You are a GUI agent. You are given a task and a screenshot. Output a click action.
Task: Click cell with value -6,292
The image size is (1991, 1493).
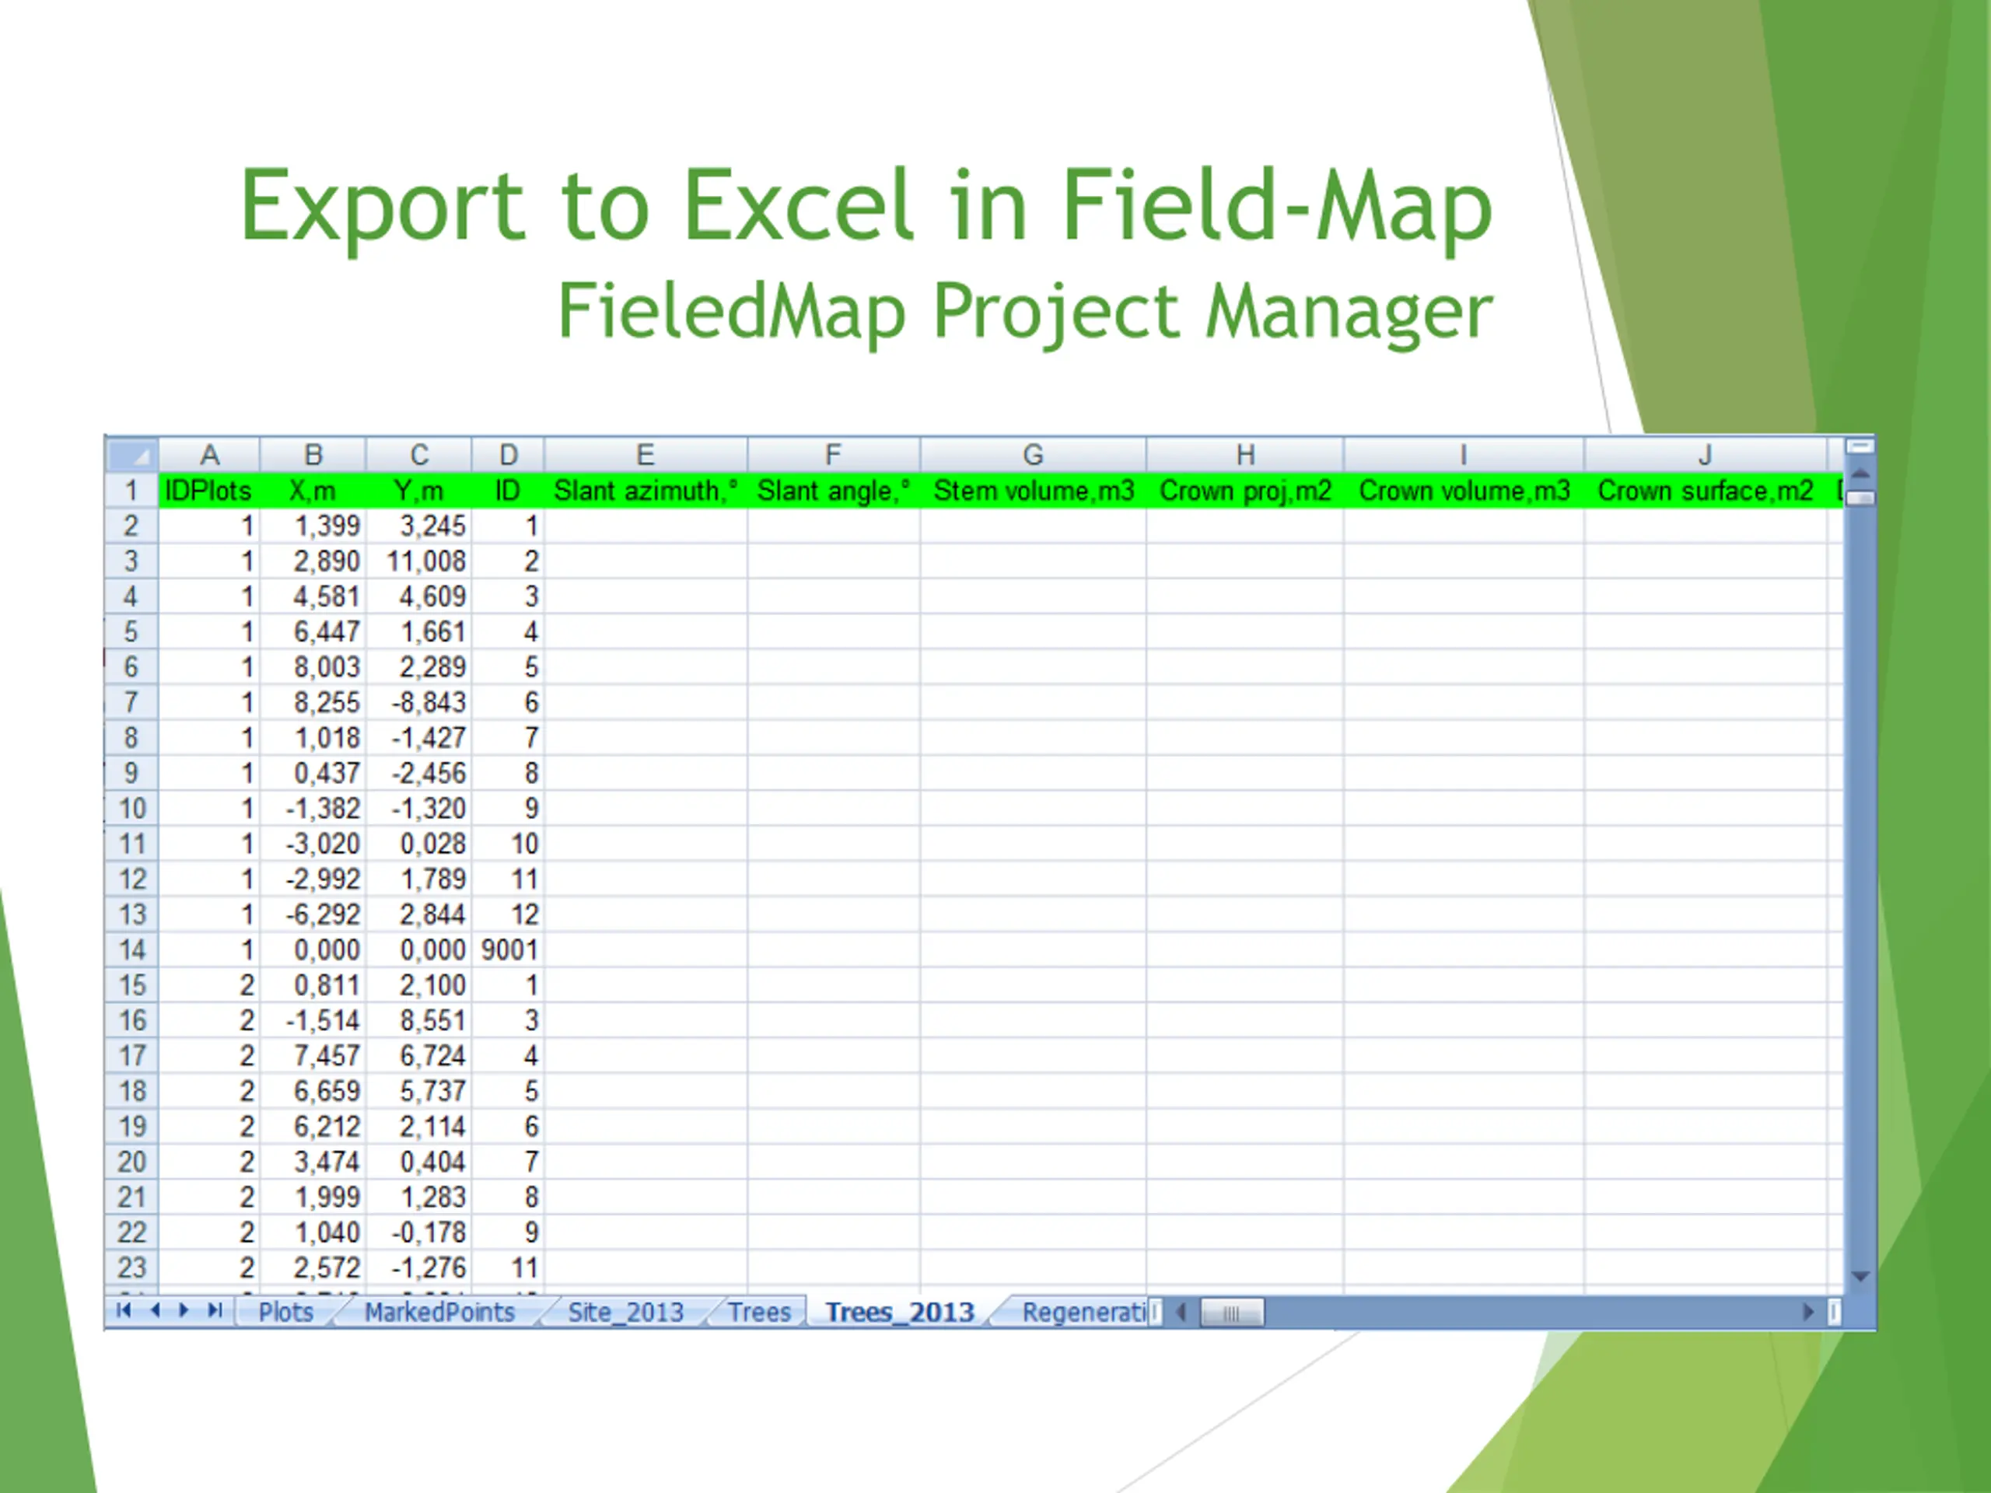(x=313, y=914)
